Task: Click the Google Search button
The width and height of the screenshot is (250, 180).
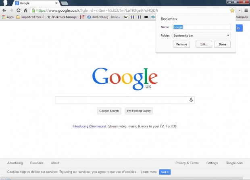Action: 109,111
